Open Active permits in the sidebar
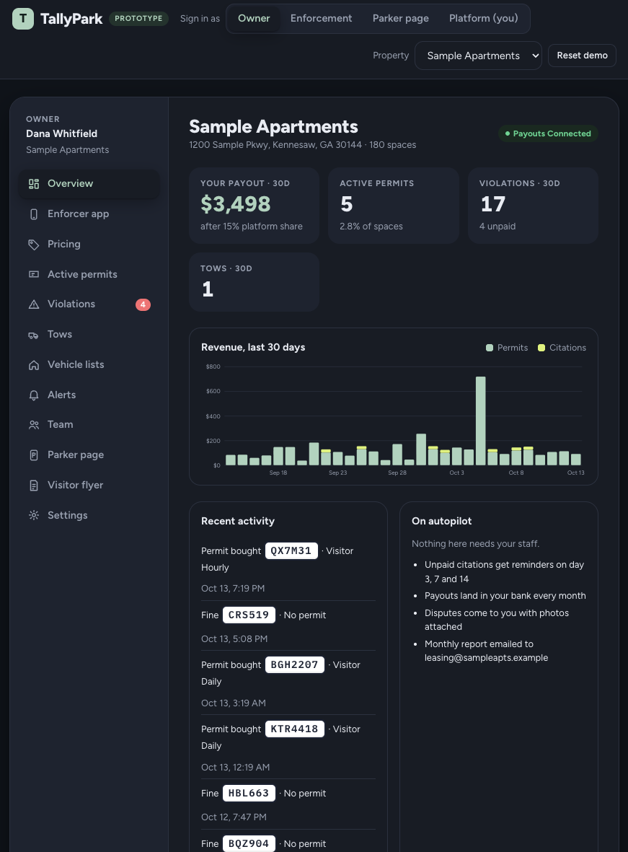Viewport: 628px width, 852px height. (x=89, y=274)
